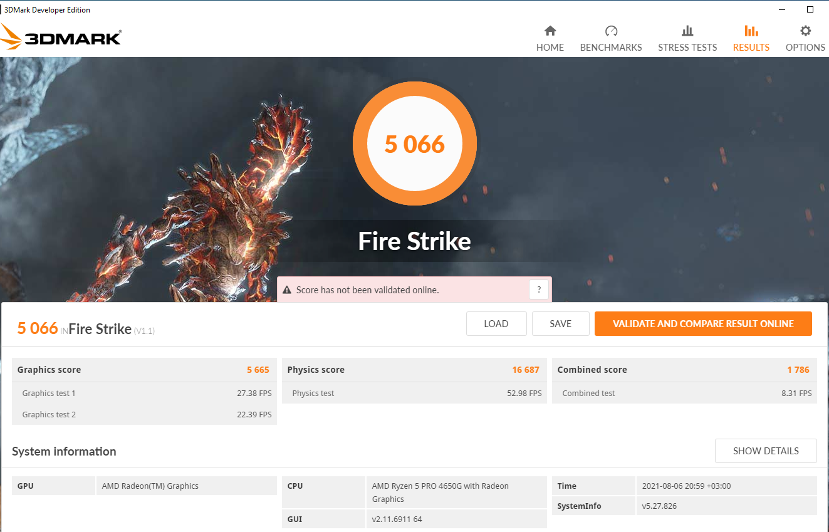Click the Benchmarks gauge icon
The width and height of the screenshot is (829, 532).
tap(611, 31)
